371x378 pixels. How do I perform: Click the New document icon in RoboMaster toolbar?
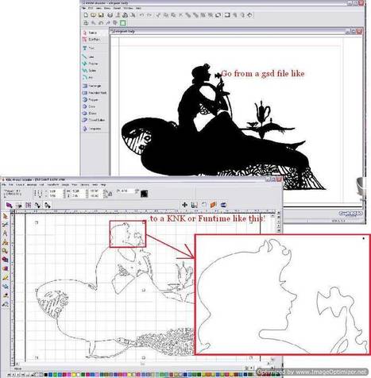[x=86, y=15]
